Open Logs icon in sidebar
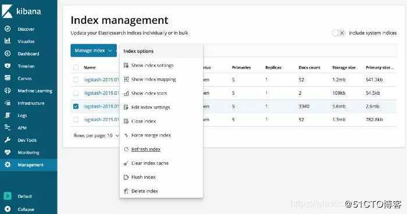 tap(8, 115)
